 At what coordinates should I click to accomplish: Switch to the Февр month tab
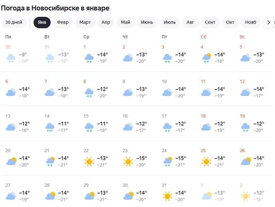(x=62, y=23)
